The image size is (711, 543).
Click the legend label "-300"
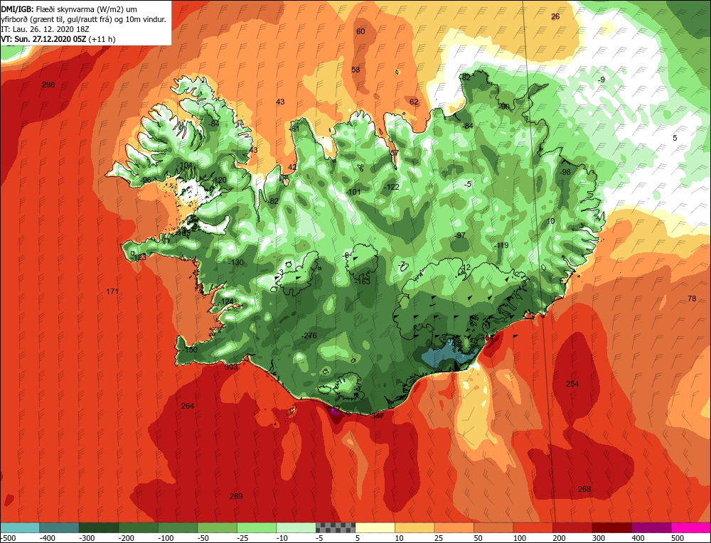tap(87, 538)
